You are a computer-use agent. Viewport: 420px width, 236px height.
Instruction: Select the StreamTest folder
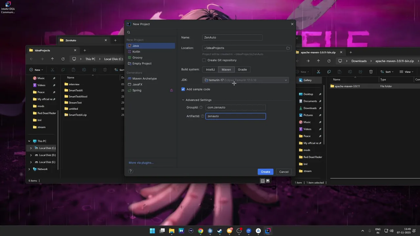[x=75, y=103]
